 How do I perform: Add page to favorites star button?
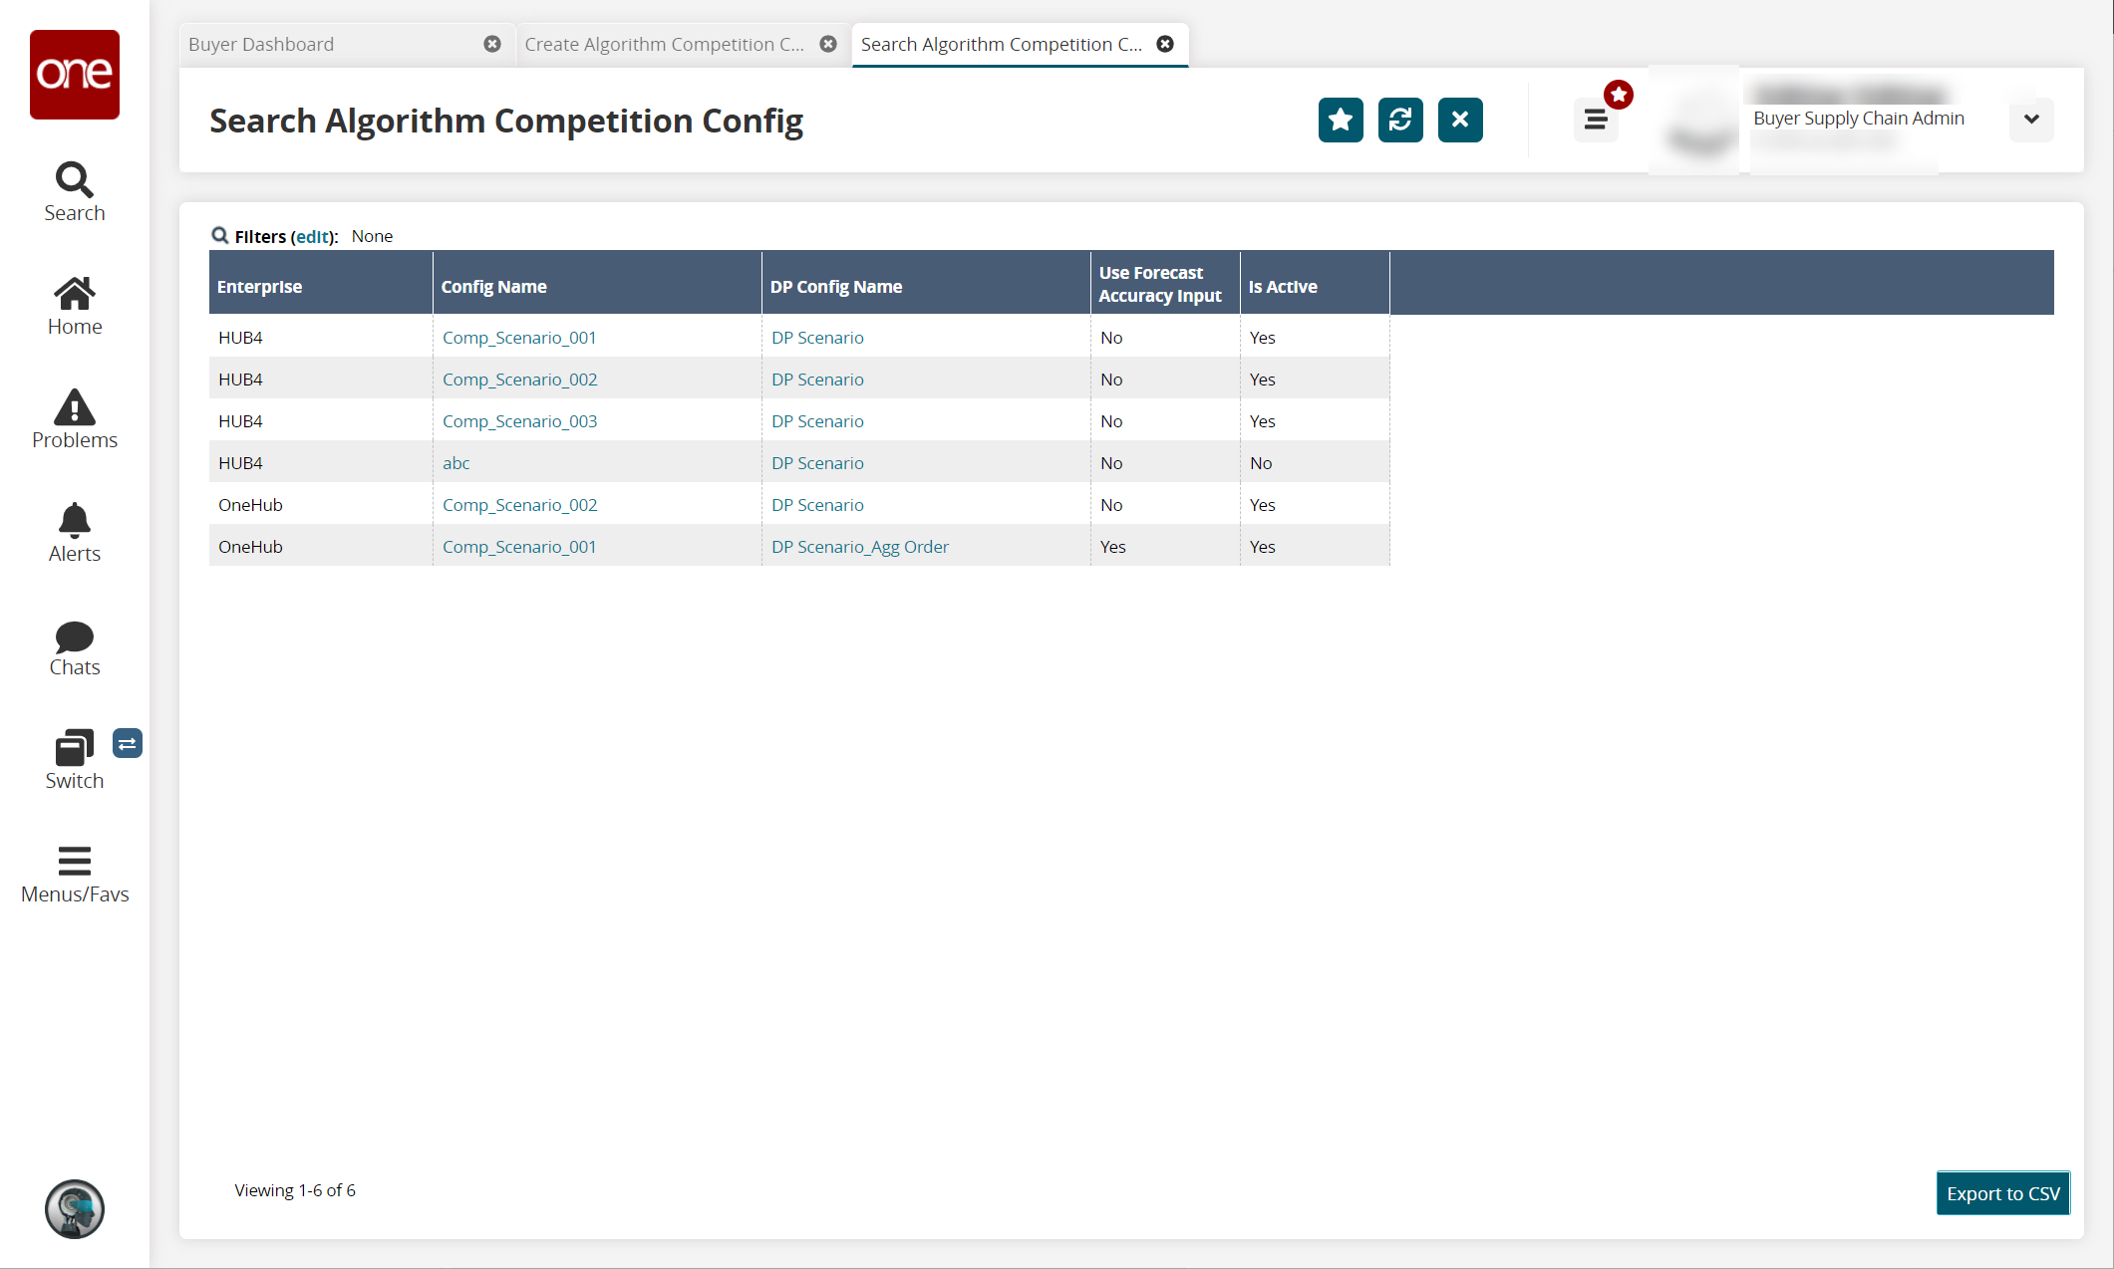(x=1341, y=121)
